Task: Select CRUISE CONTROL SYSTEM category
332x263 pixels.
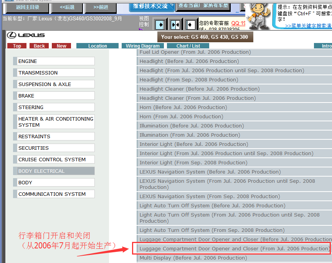Action: click(54, 159)
